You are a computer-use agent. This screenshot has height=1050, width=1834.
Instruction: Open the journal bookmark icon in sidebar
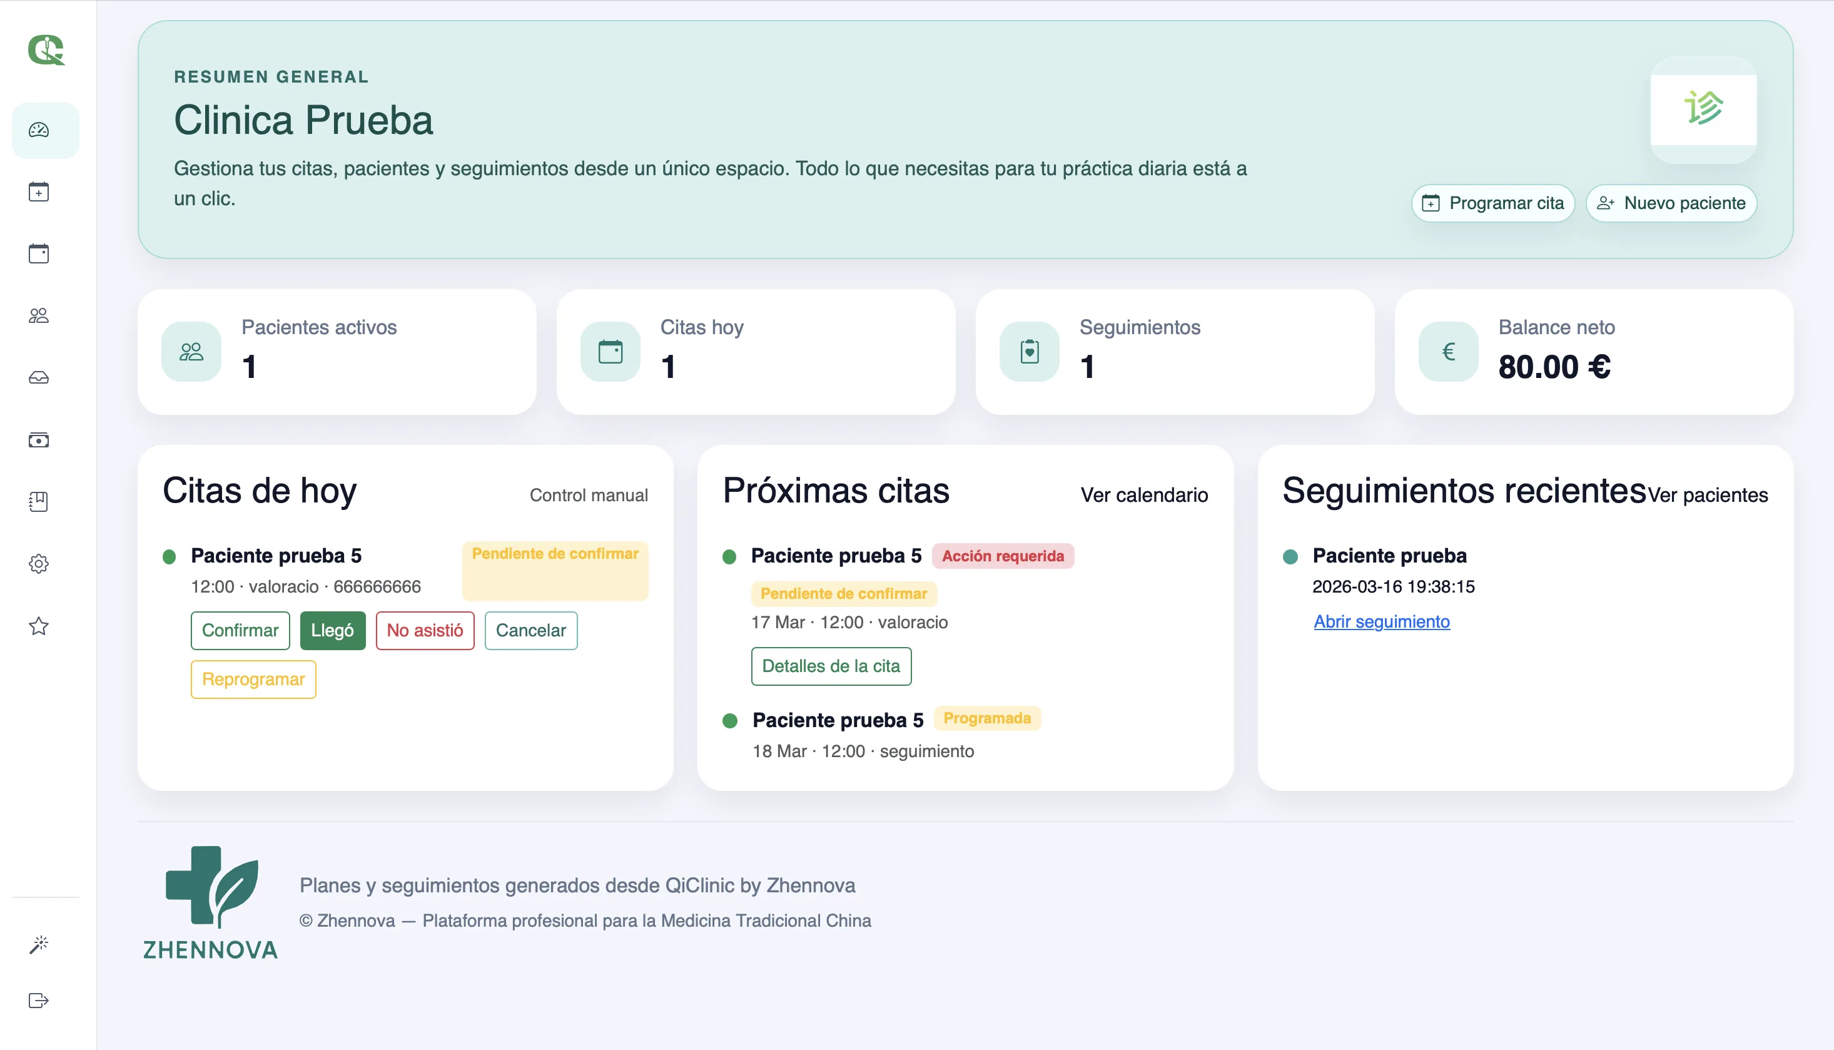39,501
